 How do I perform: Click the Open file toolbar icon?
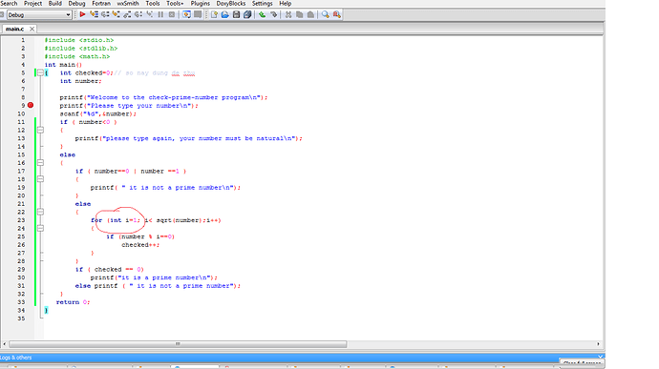(224, 14)
